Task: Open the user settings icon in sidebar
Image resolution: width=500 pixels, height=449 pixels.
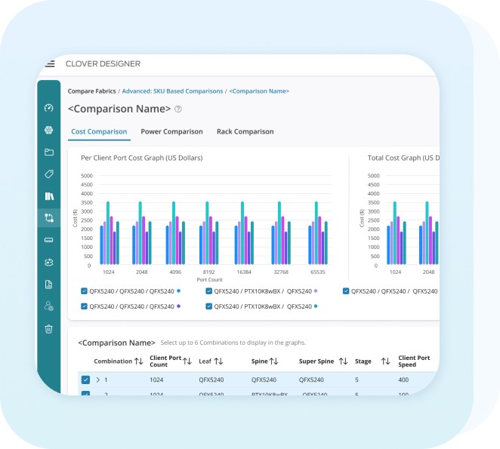Action: (49, 306)
